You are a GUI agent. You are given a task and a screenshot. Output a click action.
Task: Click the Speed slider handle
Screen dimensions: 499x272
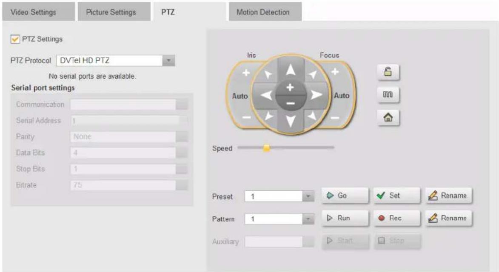(267, 148)
